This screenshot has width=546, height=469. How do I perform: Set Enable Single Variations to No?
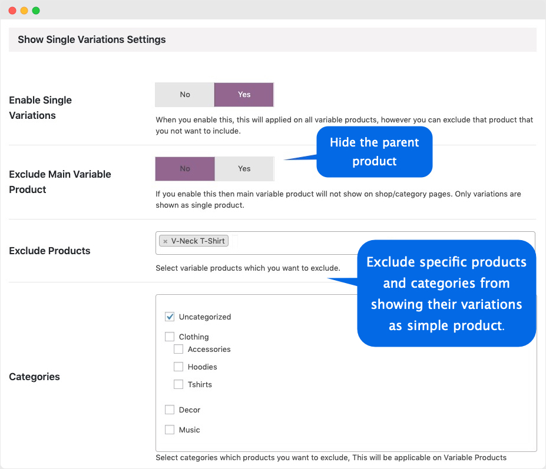(x=184, y=95)
